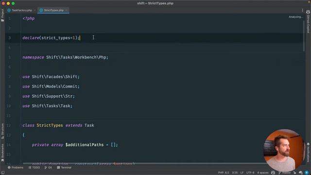The height and width of the screenshot is (175, 311).
Task: Click the StrictTypes class name
Action: pos(50,125)
